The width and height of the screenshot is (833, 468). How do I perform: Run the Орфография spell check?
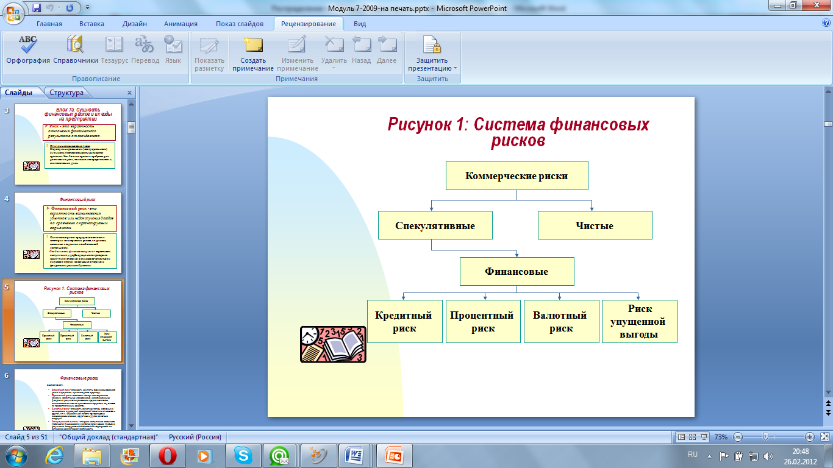28,50
